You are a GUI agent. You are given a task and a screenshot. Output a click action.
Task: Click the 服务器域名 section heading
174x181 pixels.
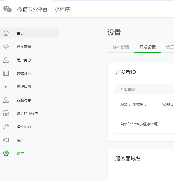click(x=128, y=158)
